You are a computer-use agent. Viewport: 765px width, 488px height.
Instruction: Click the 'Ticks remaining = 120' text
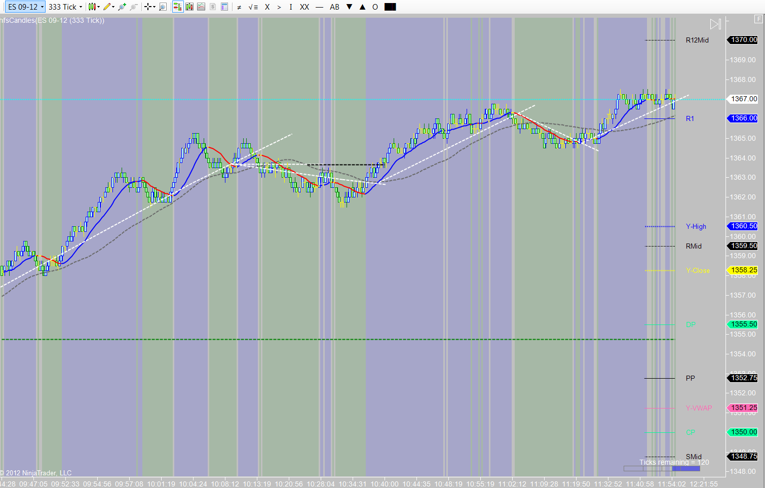pyautogui.click(x=674, y=462)
